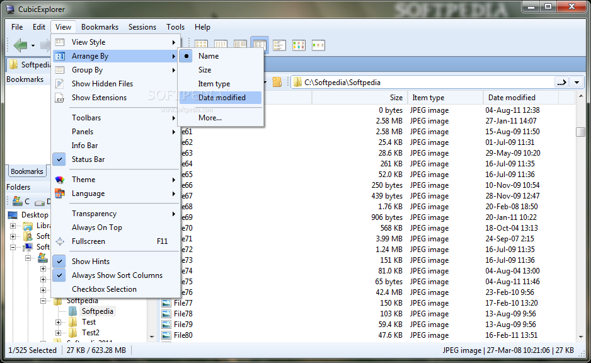
Task: Click the D drive icon
Action: coord(40,202)
